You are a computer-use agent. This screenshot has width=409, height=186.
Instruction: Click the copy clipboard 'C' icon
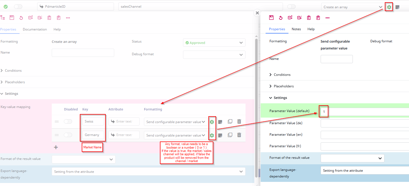49,17
